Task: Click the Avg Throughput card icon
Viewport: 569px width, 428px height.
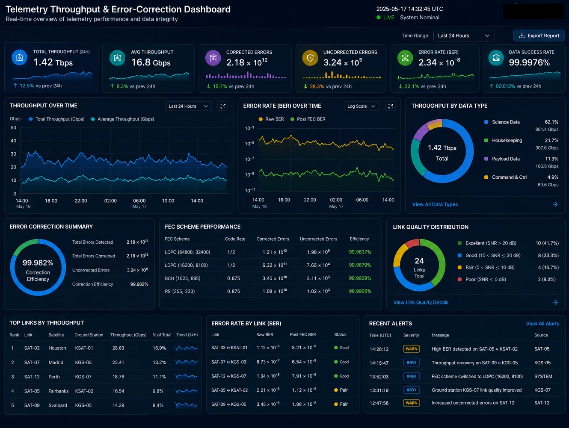Action: tap(117, 58)
